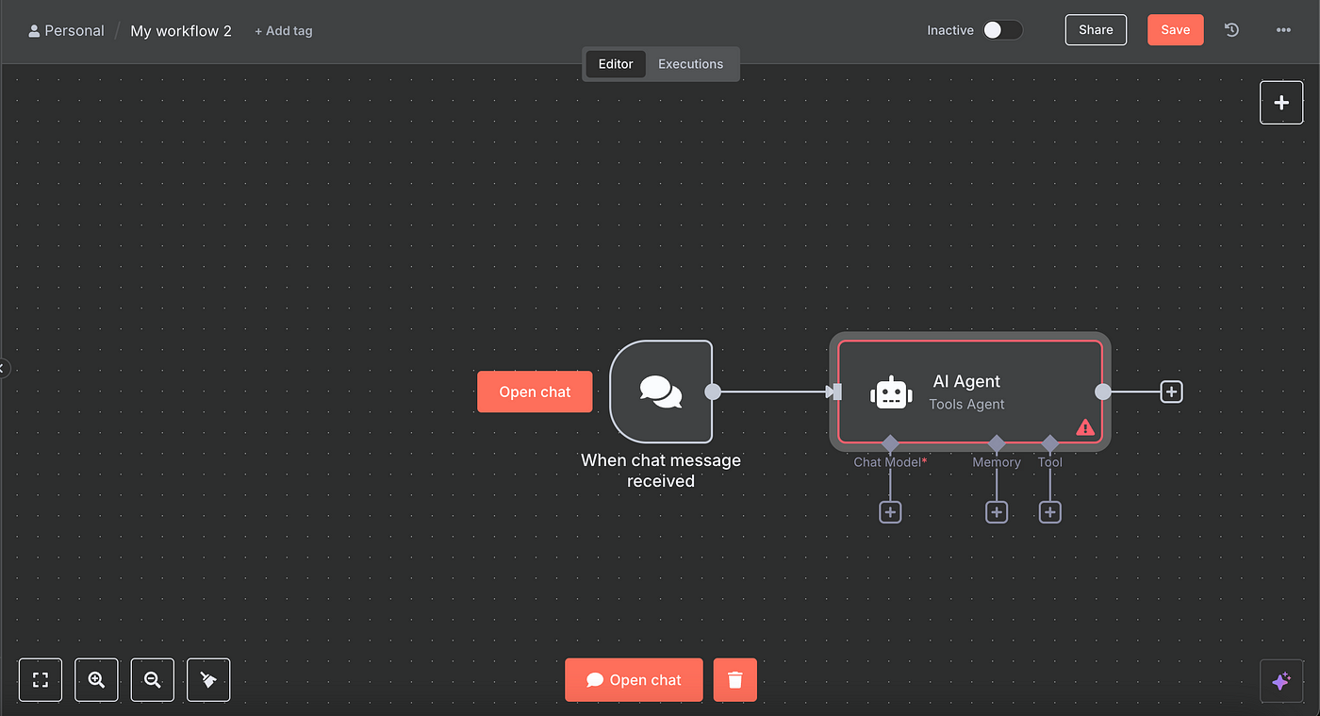
Task: Click the Memory diamond connector
Action: [997, 443]
